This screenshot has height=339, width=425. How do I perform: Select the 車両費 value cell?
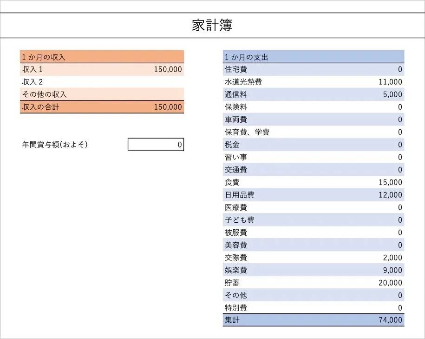coord(400,120)
